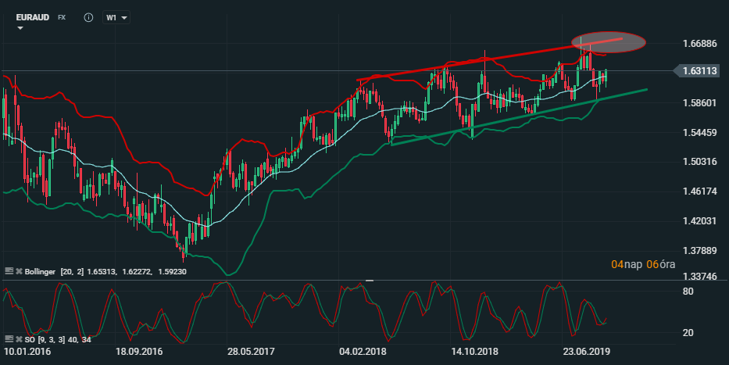Click date axis label 10.01.2016

pos(27,352)
